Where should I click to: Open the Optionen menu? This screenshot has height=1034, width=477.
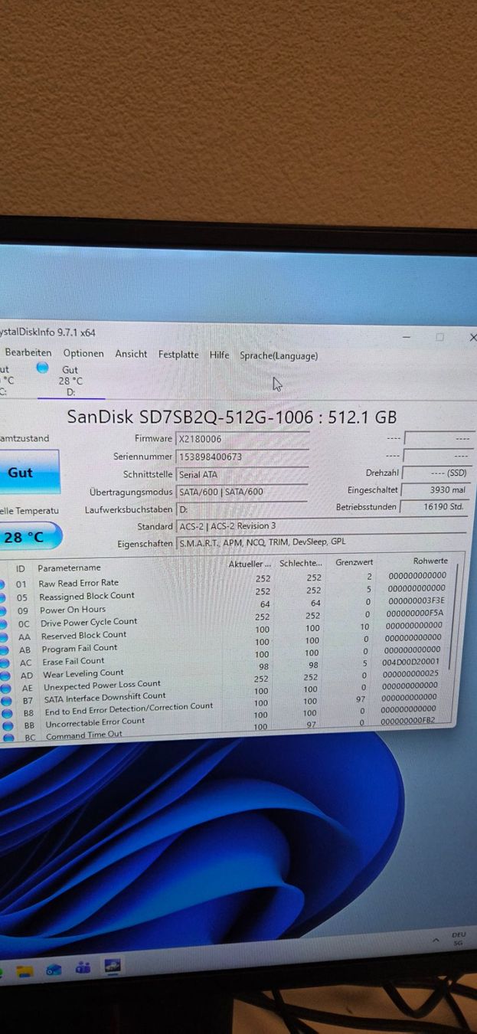(x=83, y=354)
